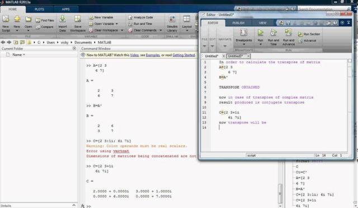Viewport: 358px width, 208px height.
Task: Click the Run Section button
Action: 309,34
